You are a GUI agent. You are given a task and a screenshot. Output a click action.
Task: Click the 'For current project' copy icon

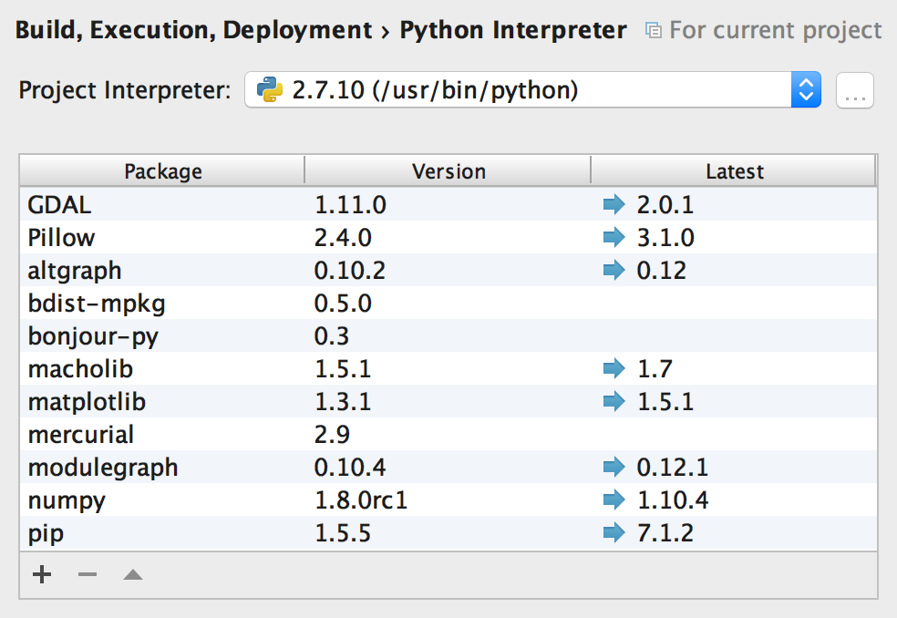[x=654, y=30]
